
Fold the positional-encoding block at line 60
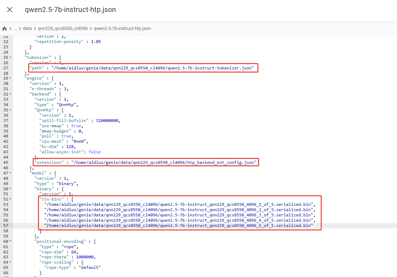(x=10, y=241)
